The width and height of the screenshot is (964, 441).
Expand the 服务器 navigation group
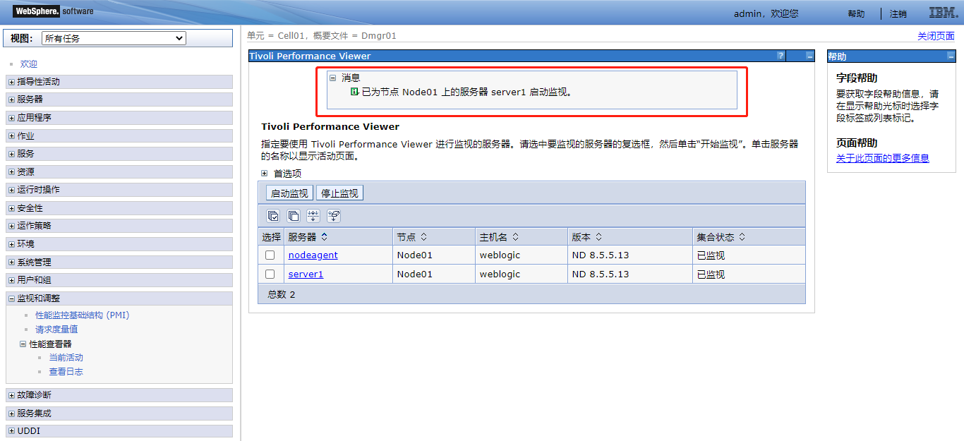(11, 99)
